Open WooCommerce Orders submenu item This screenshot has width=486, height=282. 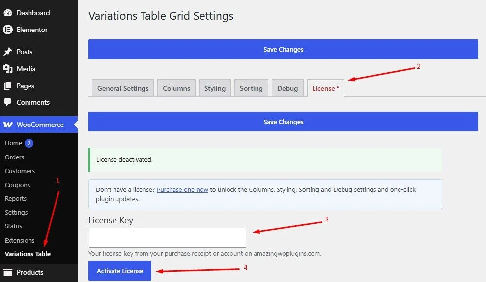14,157
